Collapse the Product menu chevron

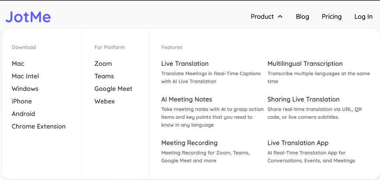point(280,17)
